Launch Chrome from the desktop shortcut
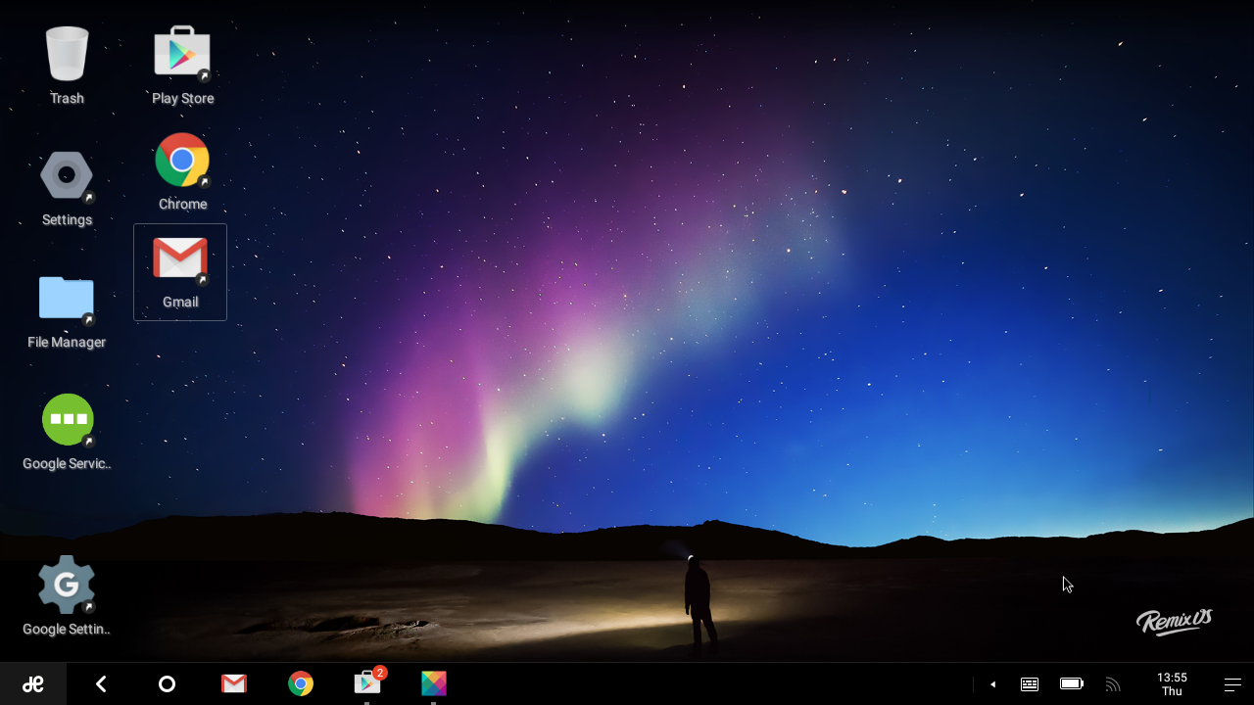The image size is (1254, 705). click(182, 161)
